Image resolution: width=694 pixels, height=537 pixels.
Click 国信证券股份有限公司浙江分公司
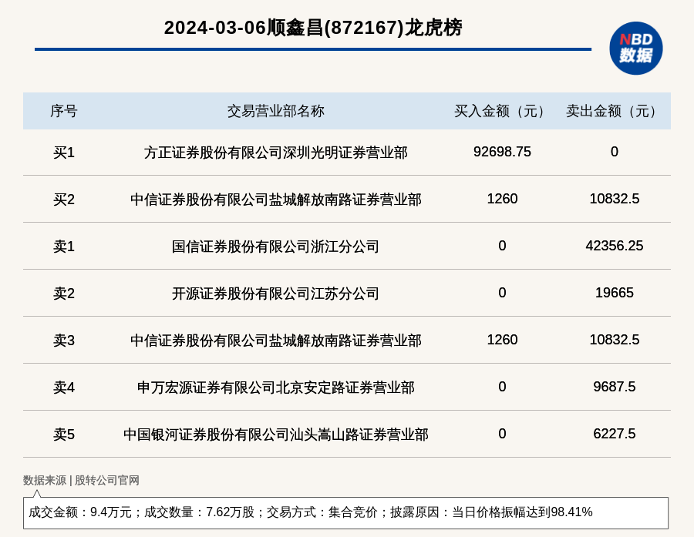[276, 247]
